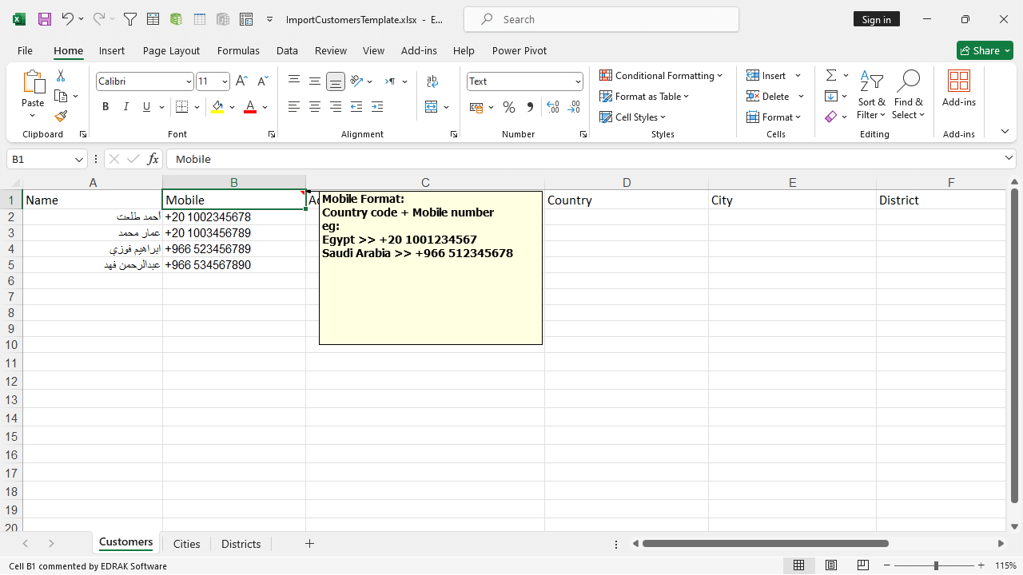Click the Insert Function fx icon
Screen dimensions: 1023x575
pyautogui.click(x=153, y=159)
